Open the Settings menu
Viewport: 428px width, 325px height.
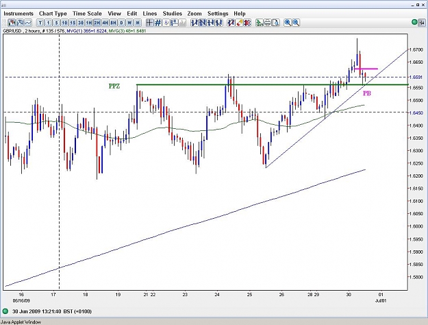point(218,14)
